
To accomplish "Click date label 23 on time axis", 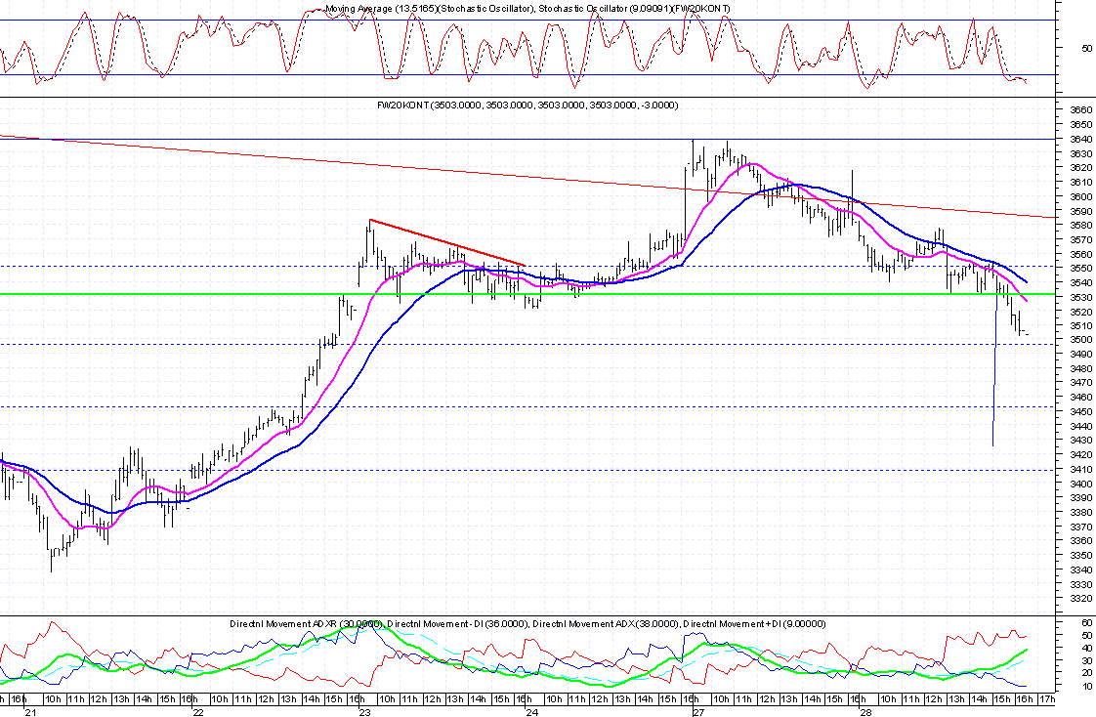I will point(365,712).
